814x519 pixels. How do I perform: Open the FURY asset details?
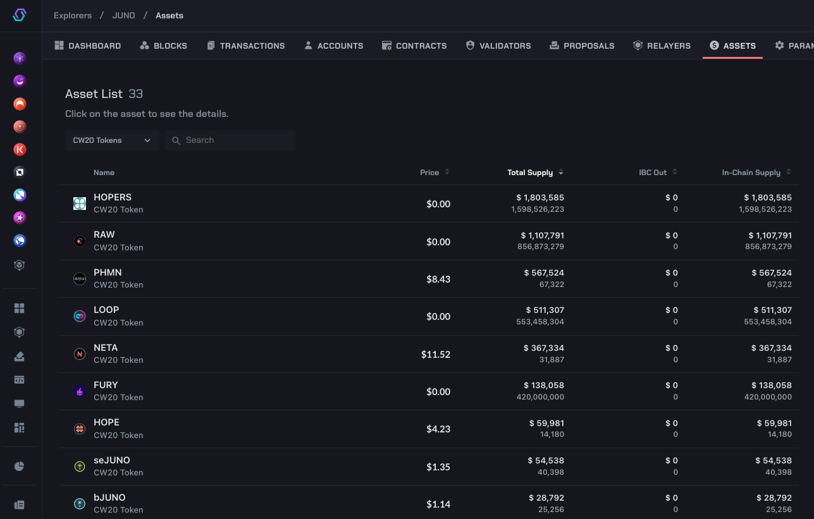click(x=429, y=391)
